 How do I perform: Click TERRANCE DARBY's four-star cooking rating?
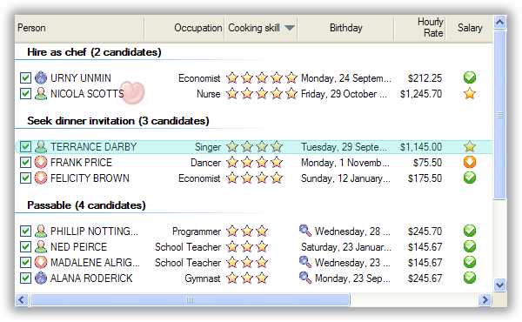point(254,147)
